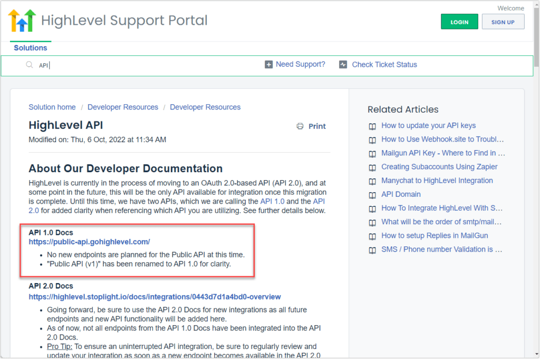Viewport: 540px width, 359px height.
Task: Click the 'Pro Tip:' underlined text
Action: [60, 346]
